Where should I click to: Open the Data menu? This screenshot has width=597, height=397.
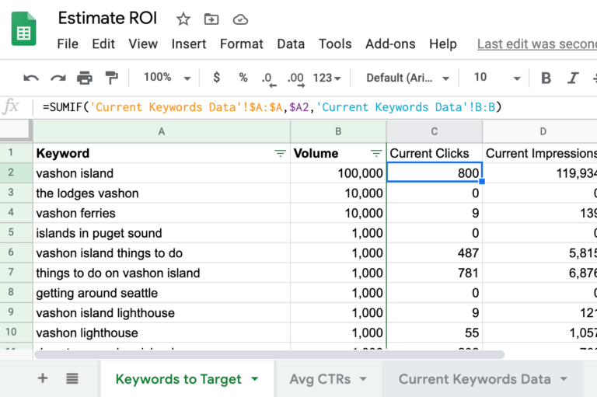point(291,44)
